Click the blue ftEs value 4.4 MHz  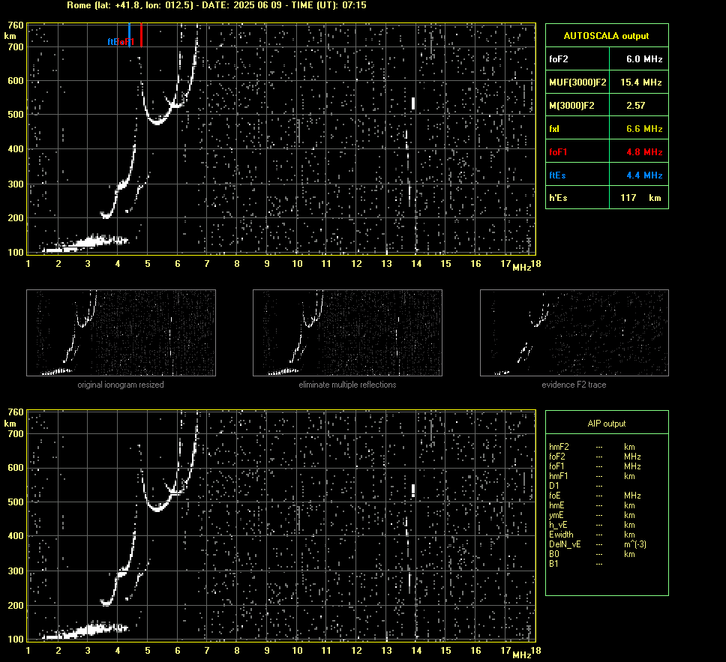tap(644, 175)
